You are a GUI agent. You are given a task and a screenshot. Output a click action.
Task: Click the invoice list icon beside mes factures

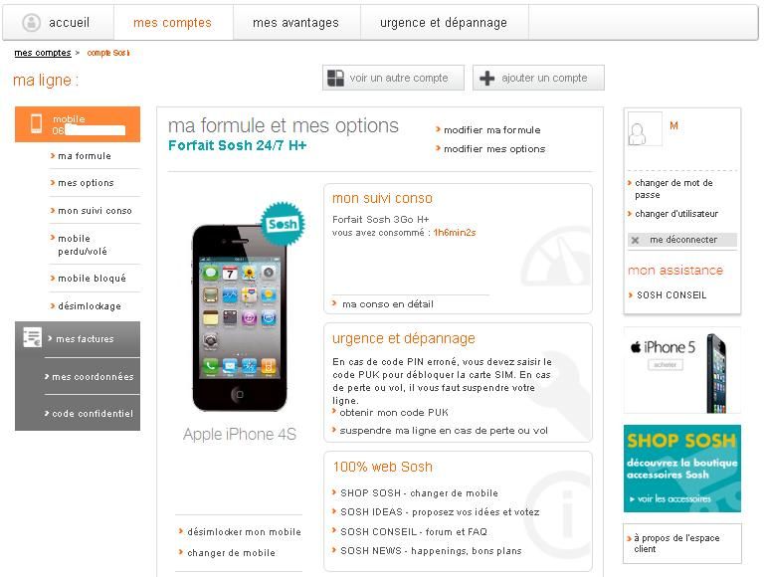32,337
